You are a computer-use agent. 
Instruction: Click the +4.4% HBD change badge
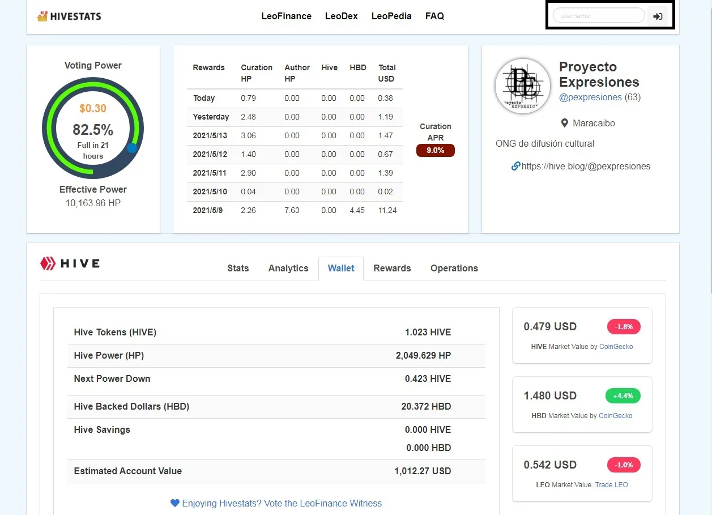coord(623,395)
